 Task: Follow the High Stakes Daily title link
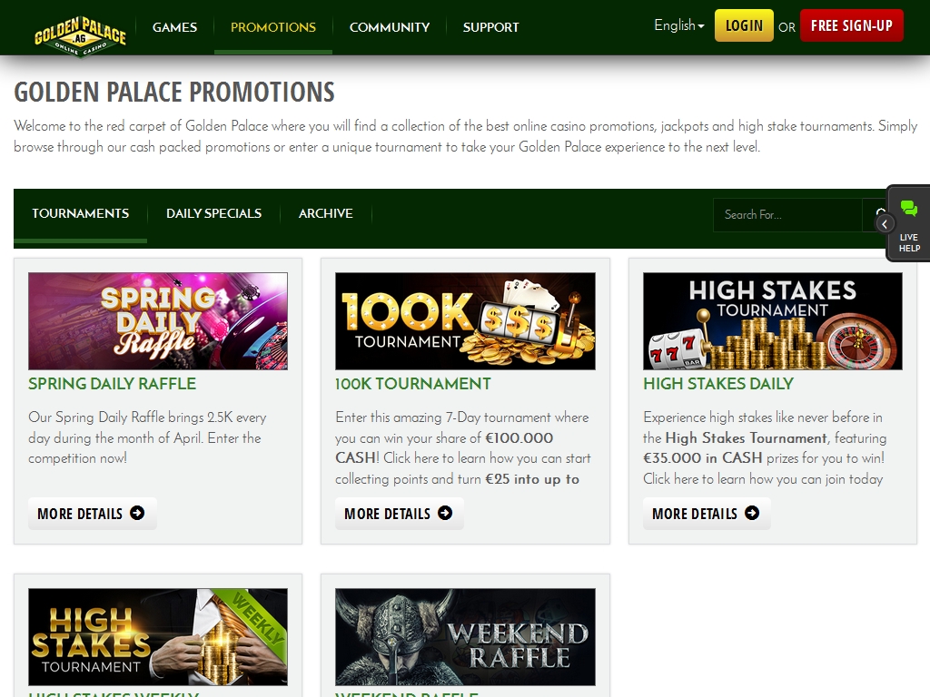[717, 384]
